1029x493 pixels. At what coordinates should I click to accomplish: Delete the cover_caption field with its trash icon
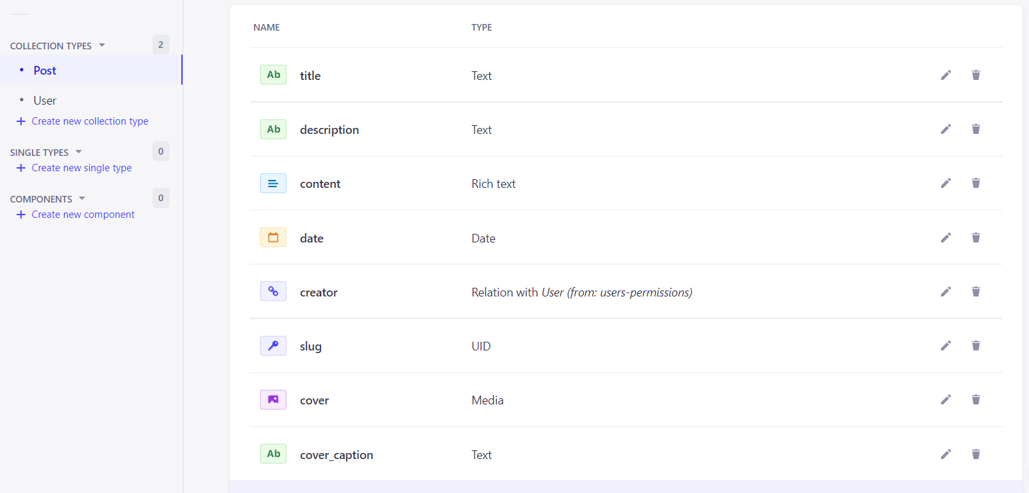point(976,454)
